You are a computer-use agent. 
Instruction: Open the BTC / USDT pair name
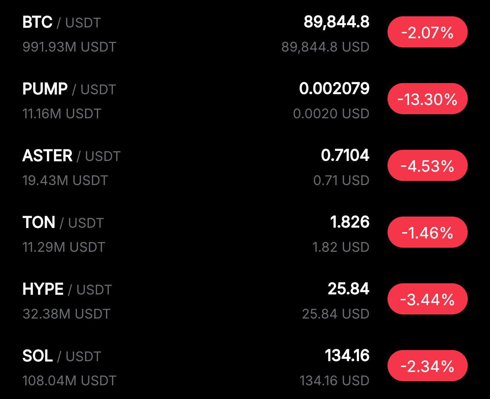pyautogui.click(x=61, y=23)
